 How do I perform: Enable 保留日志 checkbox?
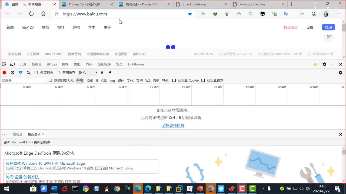pyautogui.click(x=36, y=72)
